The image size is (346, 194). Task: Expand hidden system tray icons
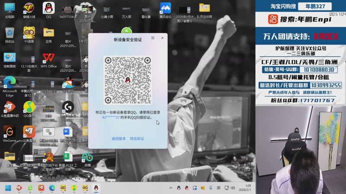170,188
